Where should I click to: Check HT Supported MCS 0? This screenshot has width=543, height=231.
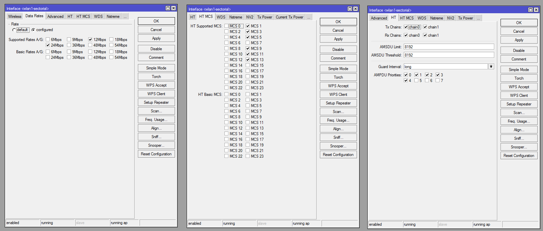pyautogui.click(x=226, y=26)
